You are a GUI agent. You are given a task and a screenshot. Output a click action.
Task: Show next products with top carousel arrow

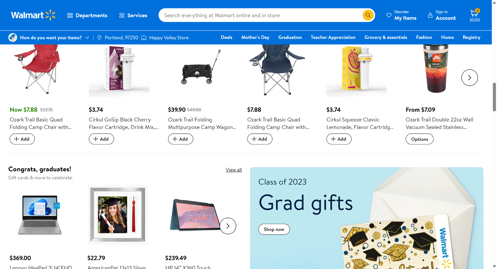point(469,78)
